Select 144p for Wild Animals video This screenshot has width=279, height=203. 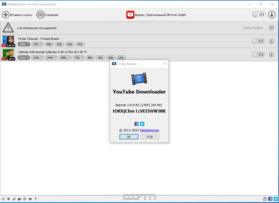point(121,57)
